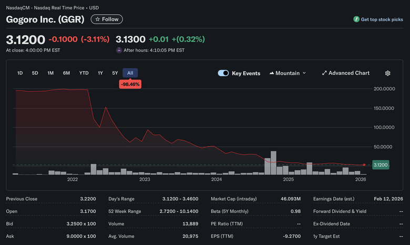Viewport: 410px width, 245px height.
Task: Click the chart settings gear icon
Action: (387, 73)
